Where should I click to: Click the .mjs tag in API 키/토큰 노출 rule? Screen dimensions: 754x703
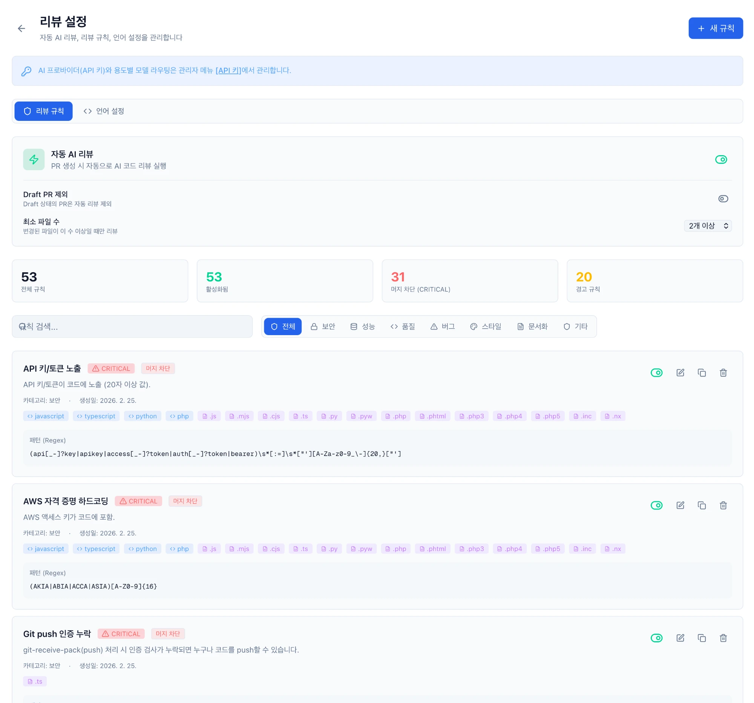pos(239,416)
